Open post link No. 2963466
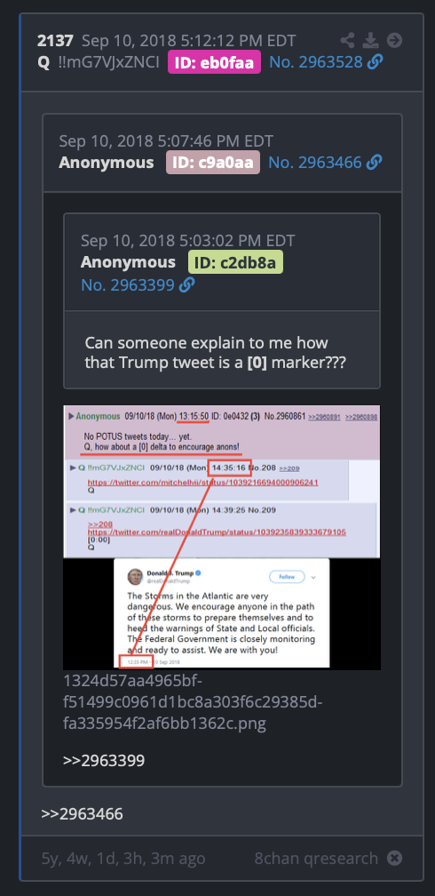 [x=314, y=163]
